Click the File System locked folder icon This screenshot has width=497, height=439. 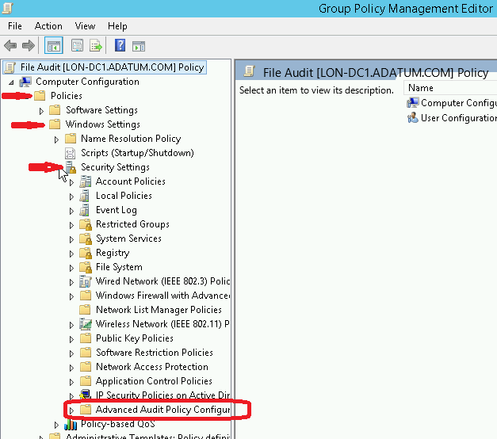[86, 267]
